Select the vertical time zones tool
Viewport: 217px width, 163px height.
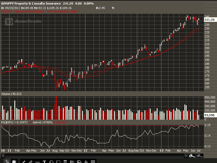pyautogui.click(x=72, y=161)
